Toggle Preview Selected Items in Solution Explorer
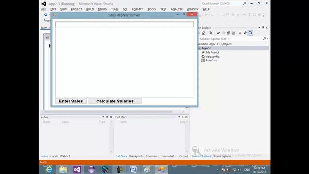This screenshot has height=174, width=309. pos(250,33)
